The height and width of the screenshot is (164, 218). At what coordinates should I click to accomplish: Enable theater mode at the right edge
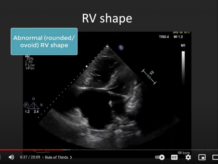click(215, 157)
